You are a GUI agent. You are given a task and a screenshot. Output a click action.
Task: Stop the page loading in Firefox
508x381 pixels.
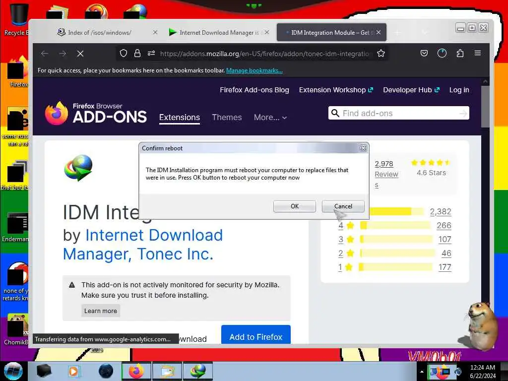click(80, 54)
